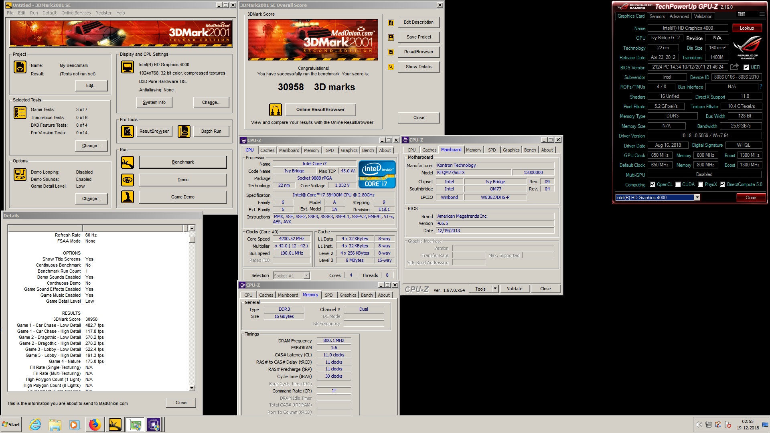Click the Batch Run button
The width and height of the screenshot is (770, 433).
pos(211,131)
